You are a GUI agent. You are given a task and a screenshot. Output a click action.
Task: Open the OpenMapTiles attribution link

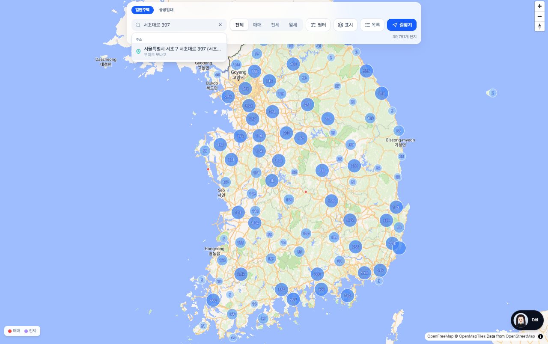[x=472, y=336]
